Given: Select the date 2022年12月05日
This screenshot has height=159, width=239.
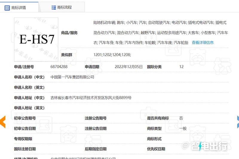Looking at the screenshot, I should [x=128, y=67].
